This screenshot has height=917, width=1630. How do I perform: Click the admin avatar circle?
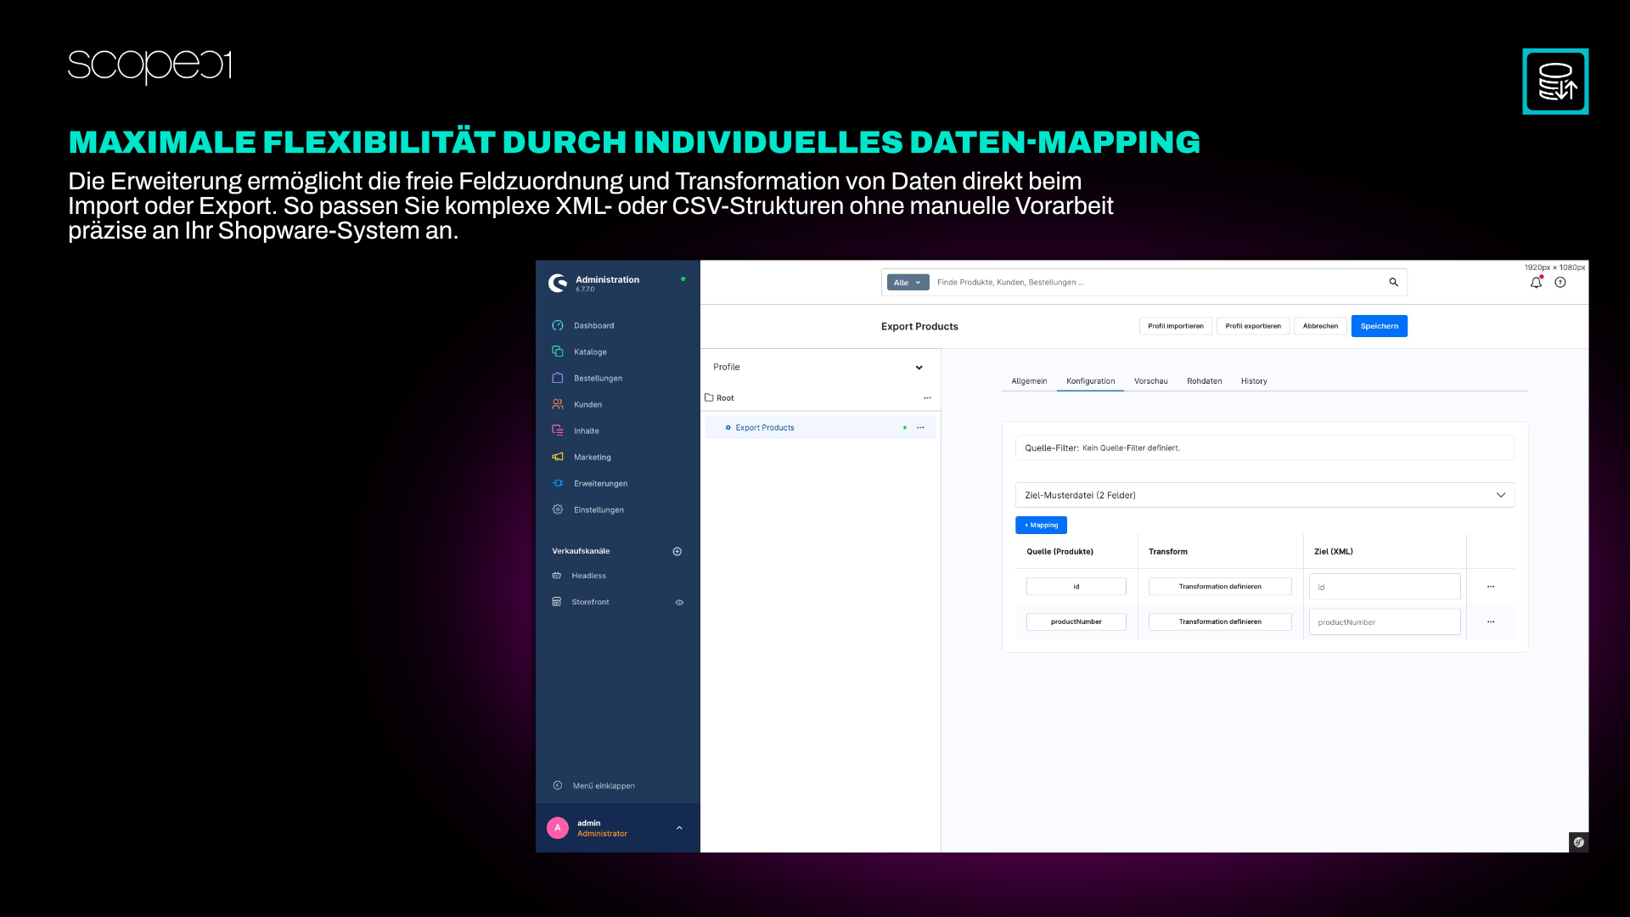pyautogui.click(x=558, y=828)
